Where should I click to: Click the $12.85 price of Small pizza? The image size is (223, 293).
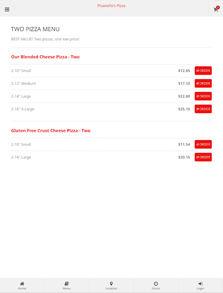point(184,71)
